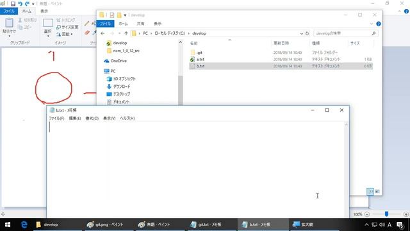Screen dimensions: 410x231
Task: Click the Explorer refresh button
Action: pos(307,33)
